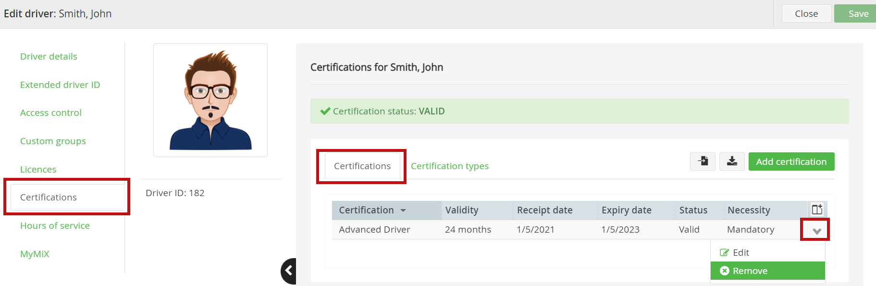Collapse the side panel with the black arrow
Screen dimensions: 876x286
(288, 271)
